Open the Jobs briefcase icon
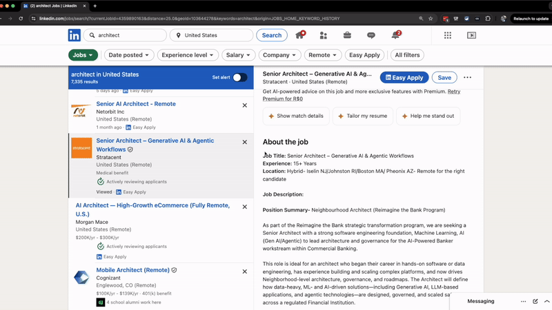The height and width of the screenshot is (310, 552). 347,35
